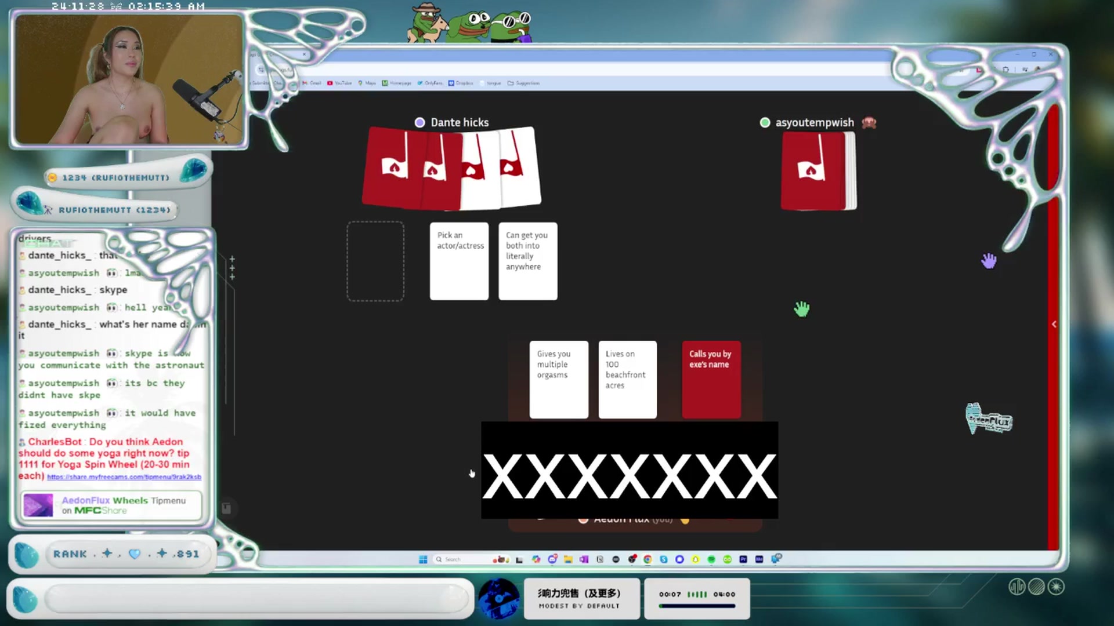This screenshot has height=626, width=1114.
Task: Close the current browser tab
Action: [x=304, y=54]
